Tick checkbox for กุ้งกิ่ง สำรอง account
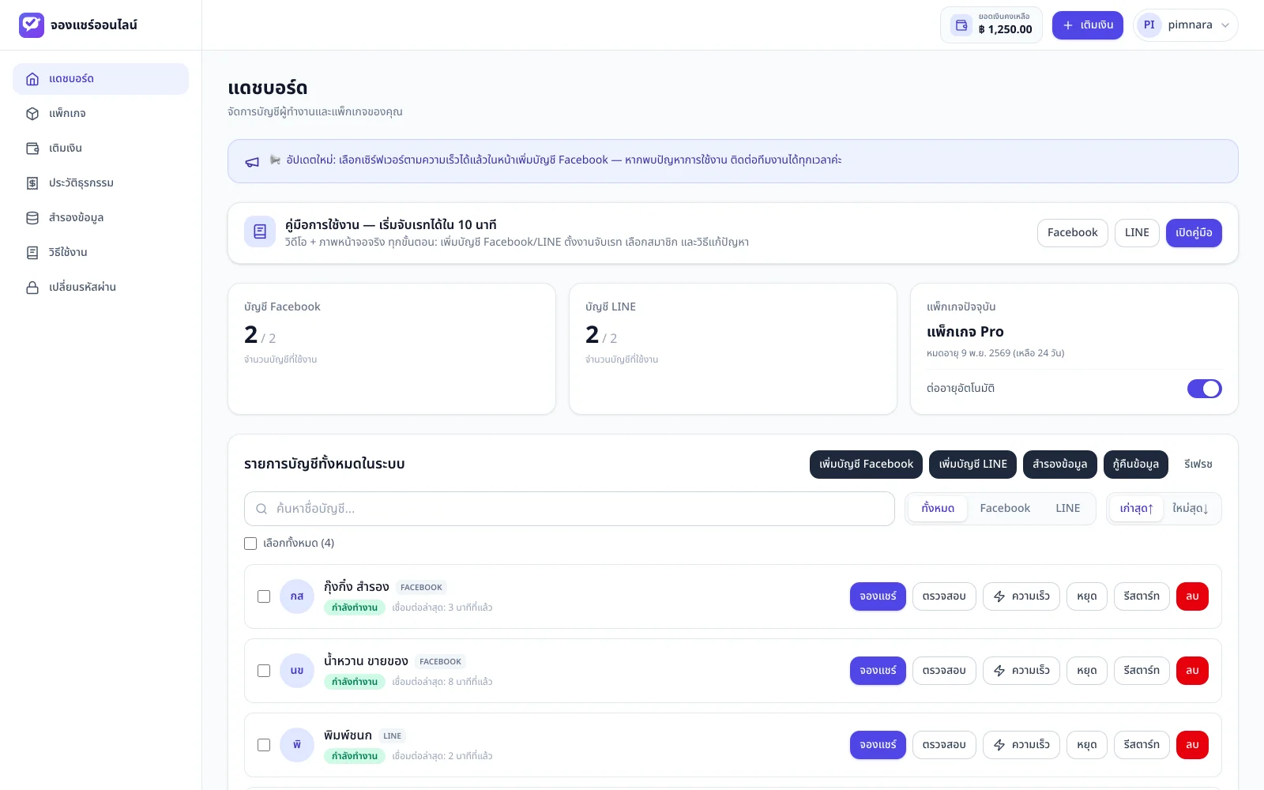The image size is (1264, 790). tap(264, 596)
